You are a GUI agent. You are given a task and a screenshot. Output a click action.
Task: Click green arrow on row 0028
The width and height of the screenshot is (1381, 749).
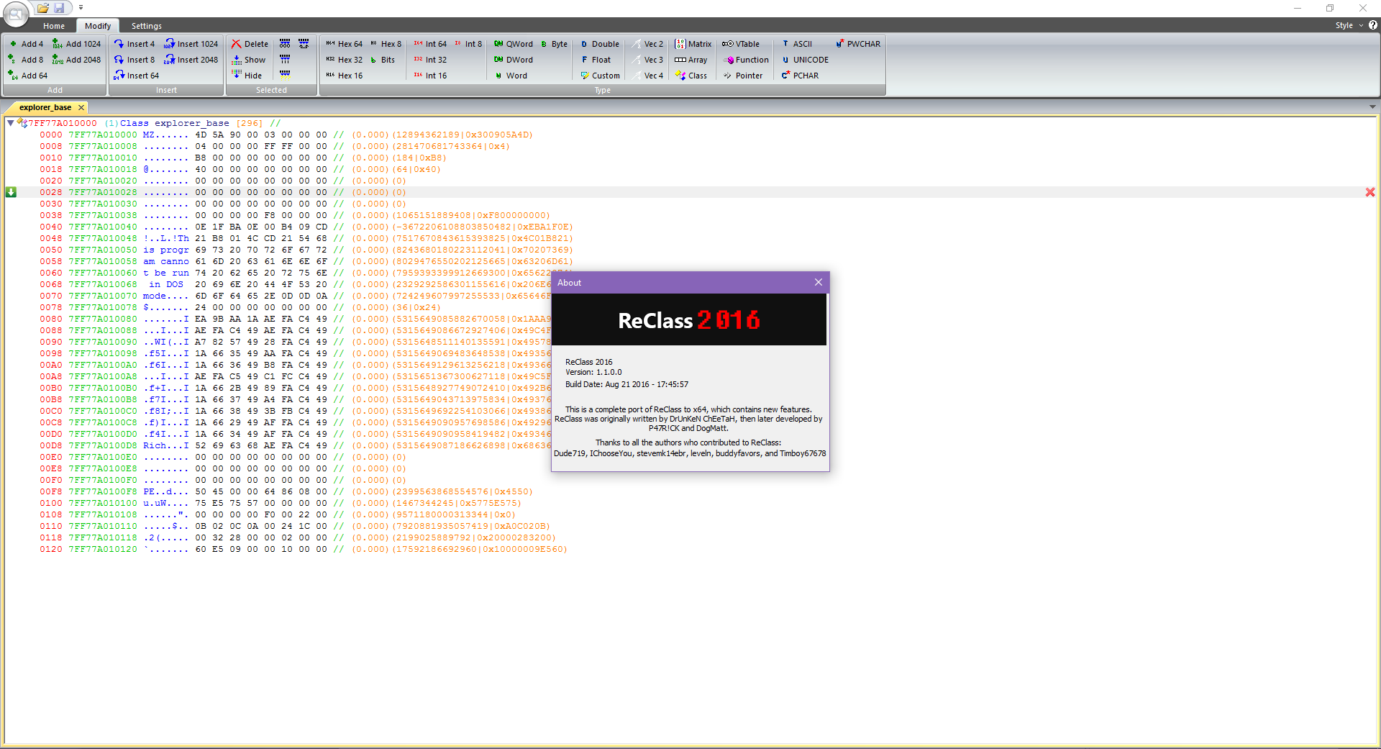pos(11,192)
